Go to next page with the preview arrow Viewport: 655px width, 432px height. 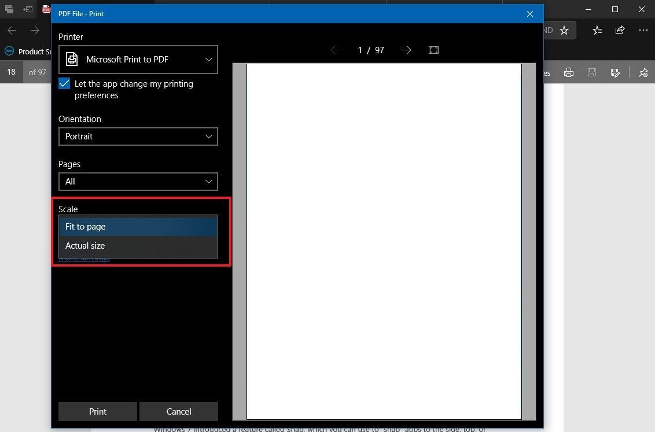406,50
